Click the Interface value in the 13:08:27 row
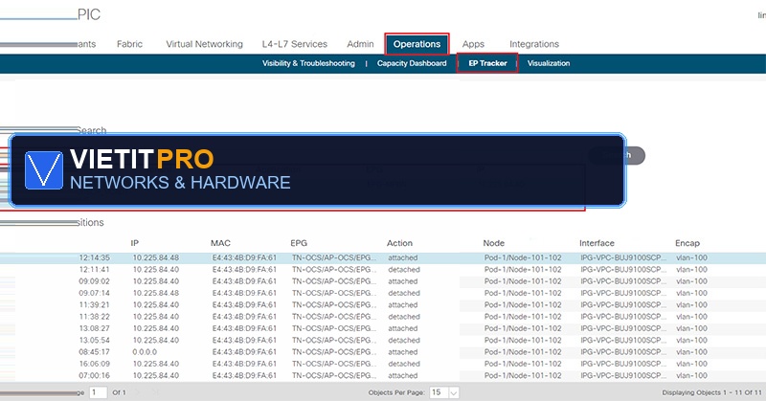Screen dimensions: 766x401 click(x=624, y=328)
